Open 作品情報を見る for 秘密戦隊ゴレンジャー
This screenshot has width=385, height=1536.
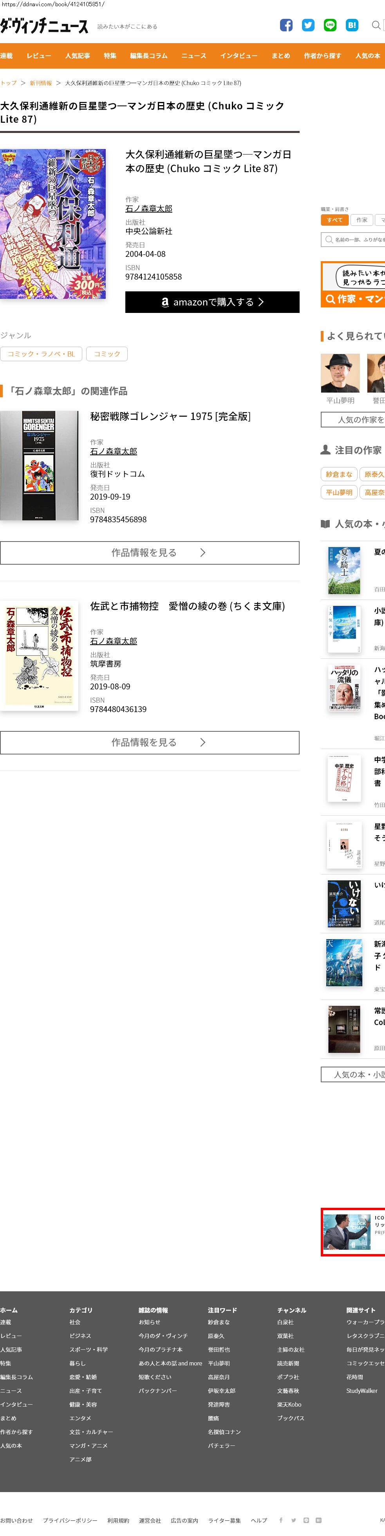click(x=150, y=553)
